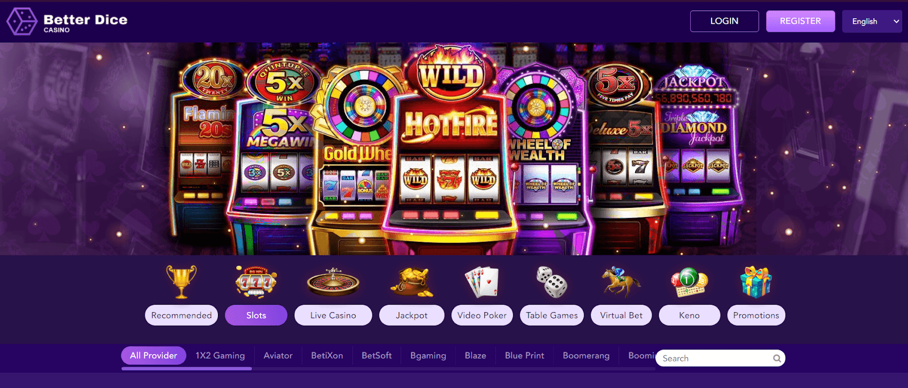Screen dimensions: 908x388
Task: Click the LOGIN button
Action: pos(724,21)
